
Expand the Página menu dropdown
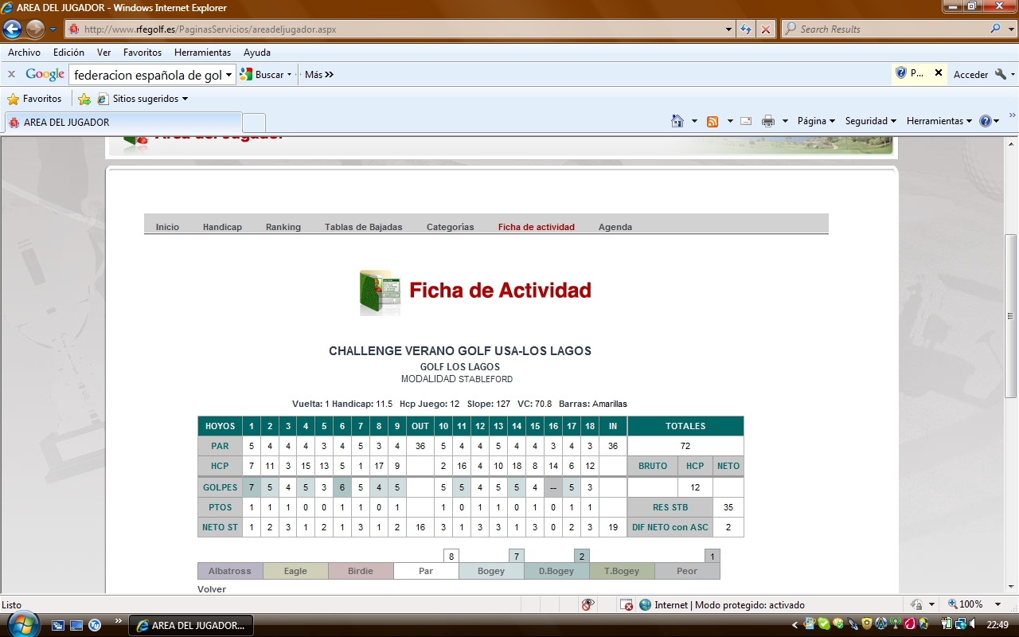(832, 121)
